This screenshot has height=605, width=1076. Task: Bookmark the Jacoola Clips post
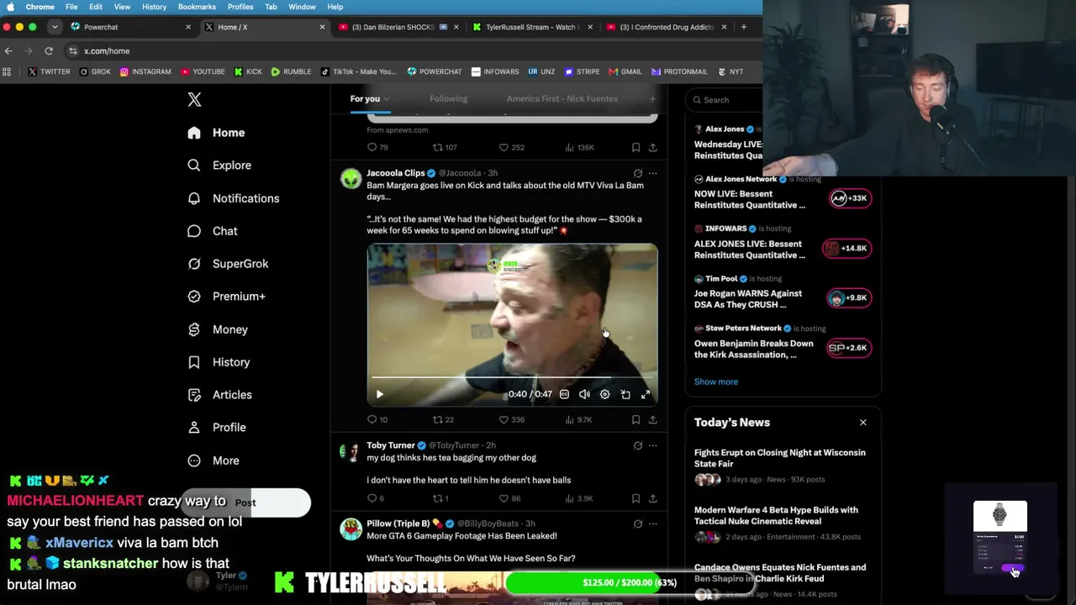pyautogui.click(x=636, y=419)
